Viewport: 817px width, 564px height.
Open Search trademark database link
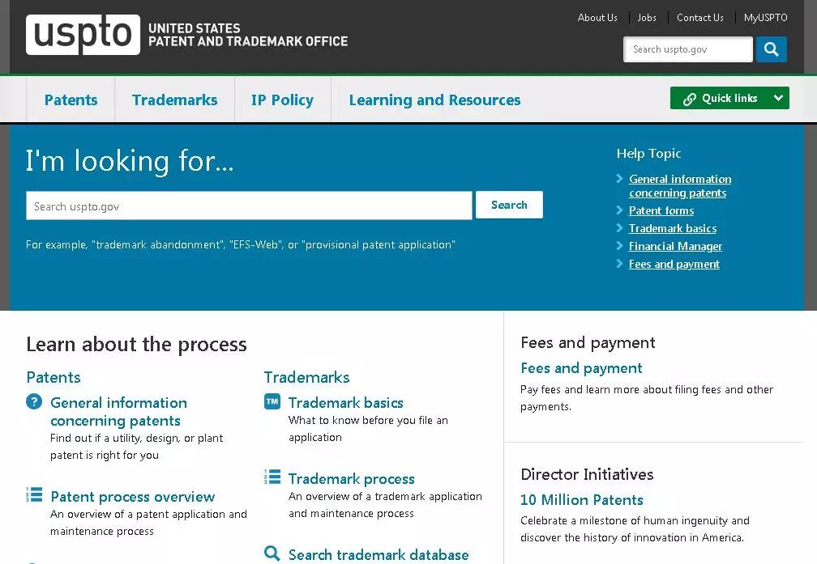point(379,554)
